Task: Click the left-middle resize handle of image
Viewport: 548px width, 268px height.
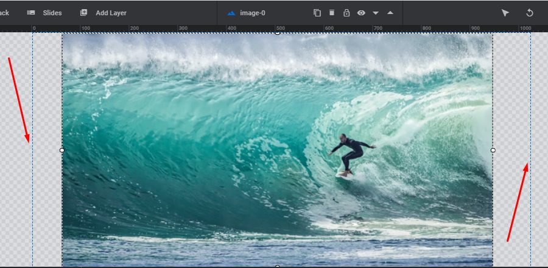Action: [62, 150]
